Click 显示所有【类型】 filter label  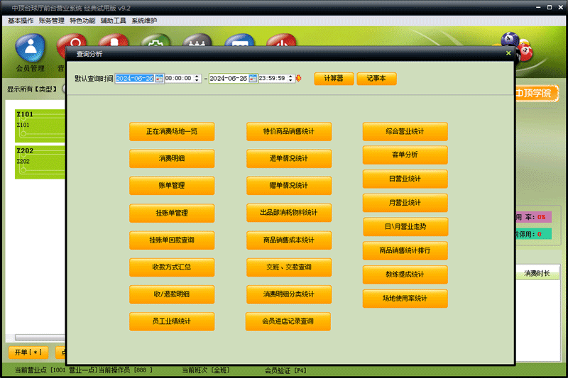coord(32,89)
